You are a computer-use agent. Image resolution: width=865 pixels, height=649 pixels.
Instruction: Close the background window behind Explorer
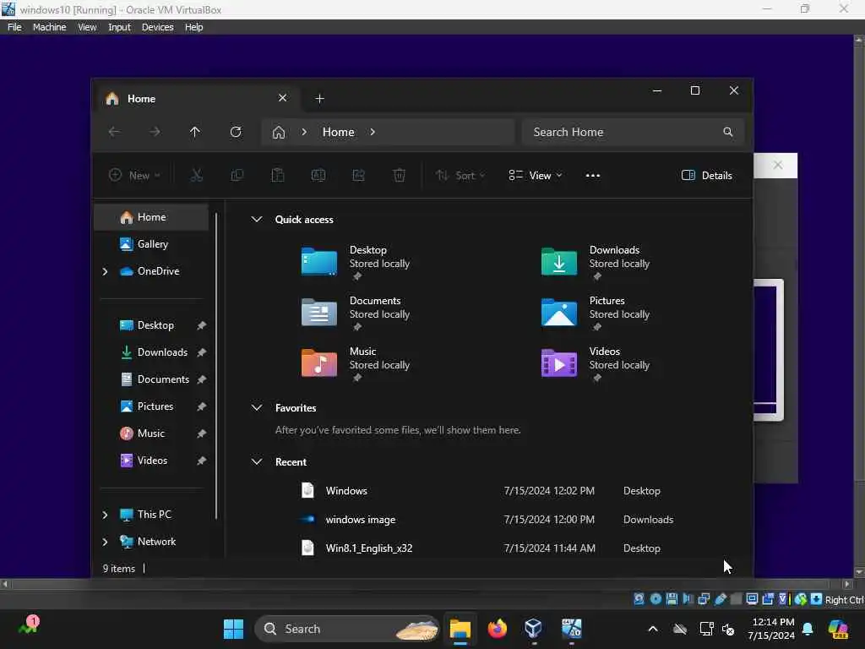777,165
